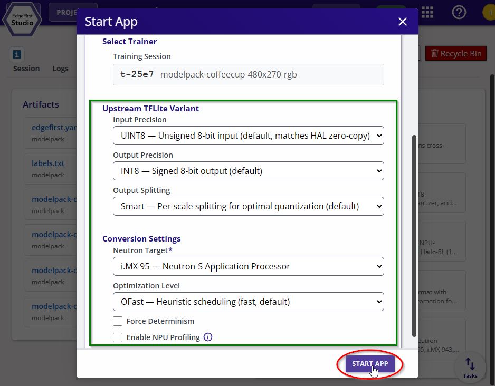The image size is (495, 386).
Task: Close the Start App dialog
Action: (x=403, y=22)
